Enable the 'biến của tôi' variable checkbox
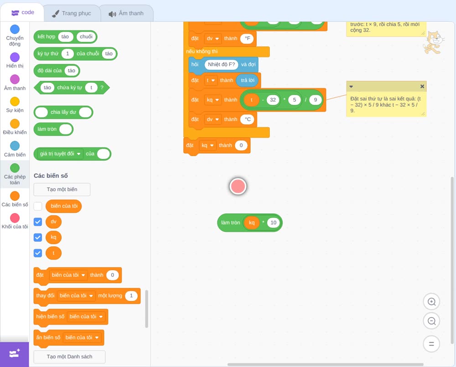The image size is (456, 367). click(x=38, y=206)
